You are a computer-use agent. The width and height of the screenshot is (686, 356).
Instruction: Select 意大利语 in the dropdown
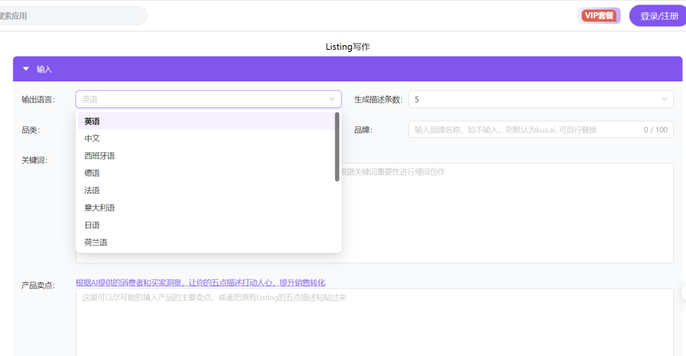pyautogui.click(x=206, y=207)
